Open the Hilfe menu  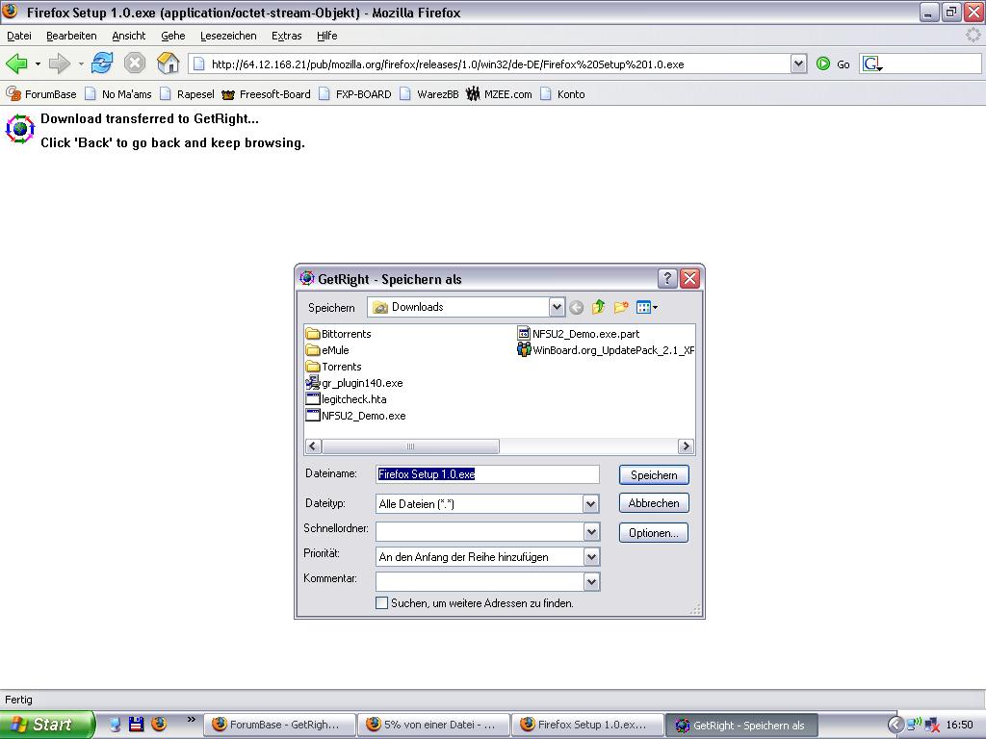pyautogui.click(x=327, y=36)
